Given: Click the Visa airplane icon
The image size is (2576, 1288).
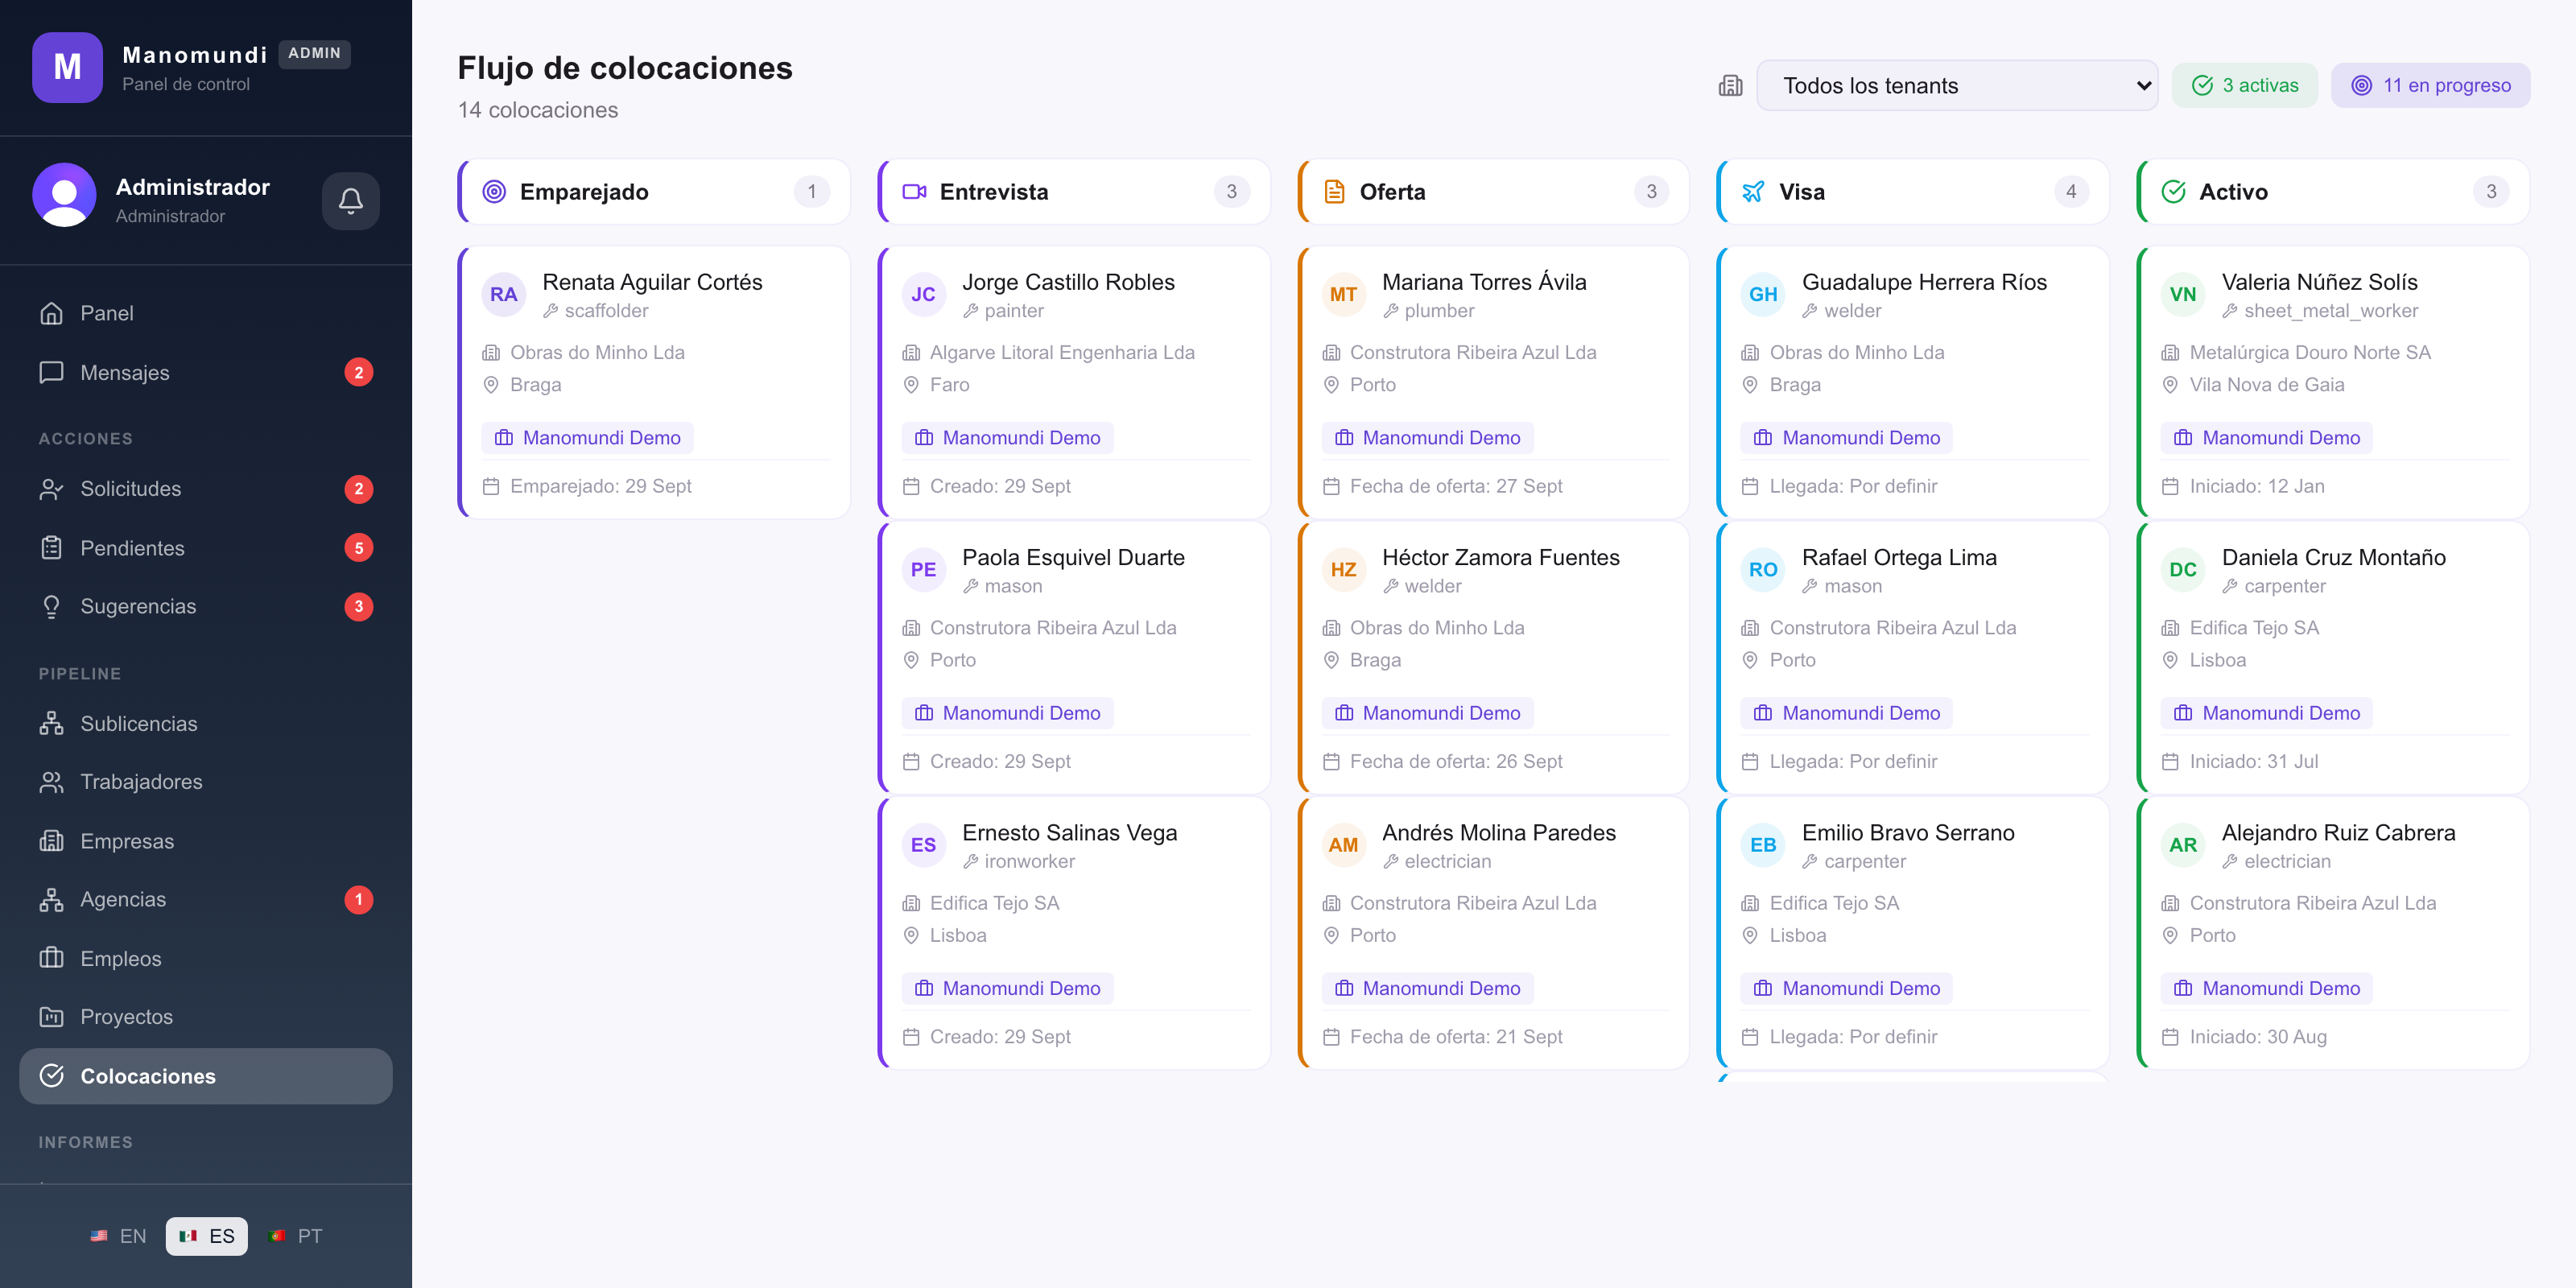Looking at the screenshot, I should 1753,192.
